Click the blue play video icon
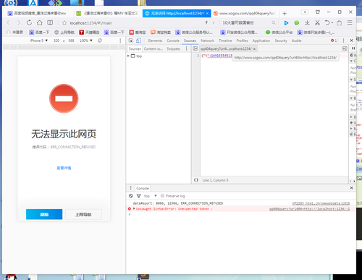 (286, 23)
